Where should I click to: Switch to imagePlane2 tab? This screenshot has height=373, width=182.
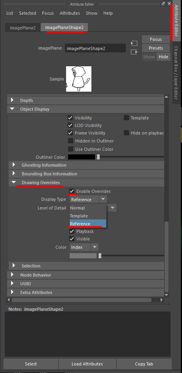pyautogui.click(x=23, y=28)
